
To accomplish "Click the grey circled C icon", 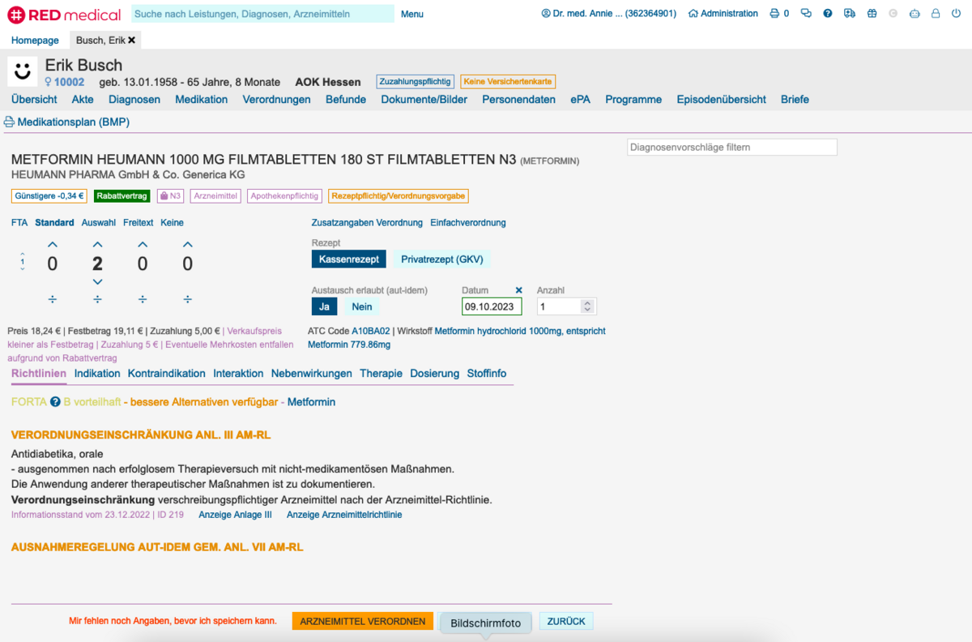I will coord(893,14).
